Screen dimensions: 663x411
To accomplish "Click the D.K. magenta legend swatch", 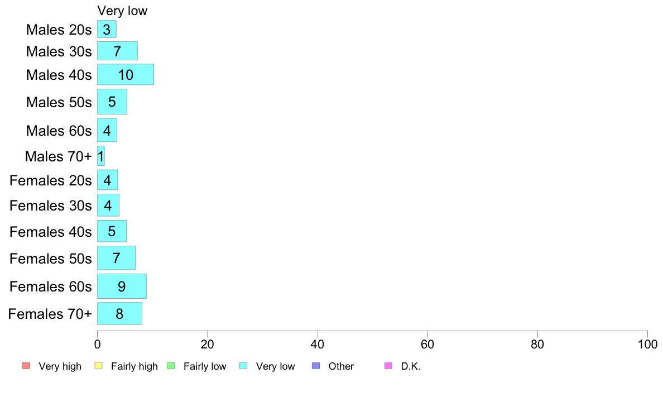I will coord(388,366).
